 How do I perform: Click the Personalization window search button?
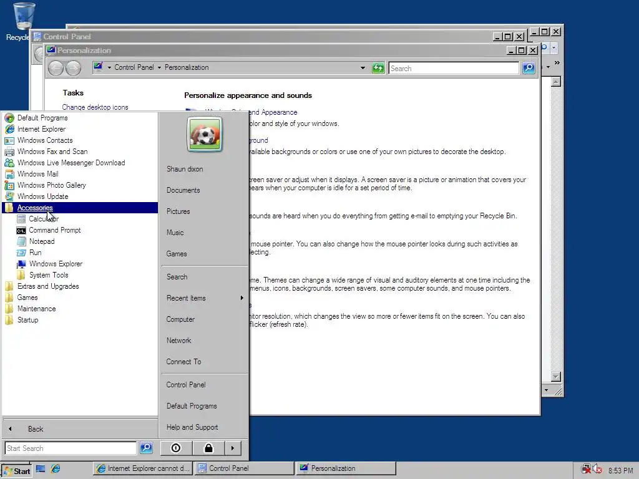529,68
